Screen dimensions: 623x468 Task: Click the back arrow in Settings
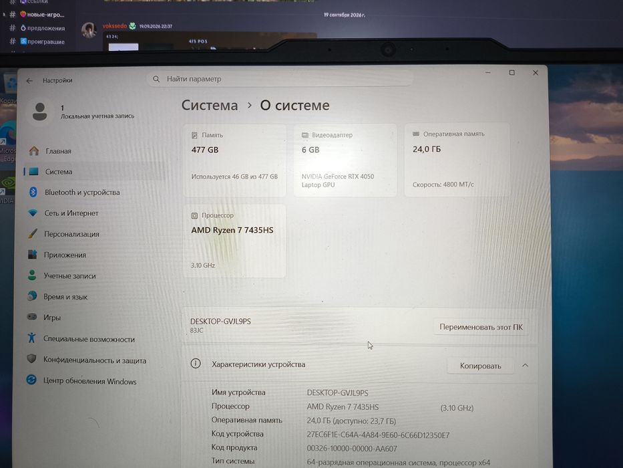click(29, 80)
